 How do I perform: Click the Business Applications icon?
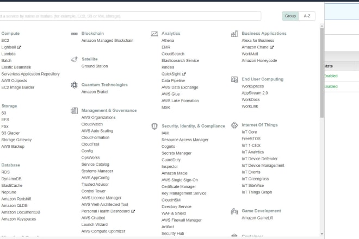coord(234,34)
